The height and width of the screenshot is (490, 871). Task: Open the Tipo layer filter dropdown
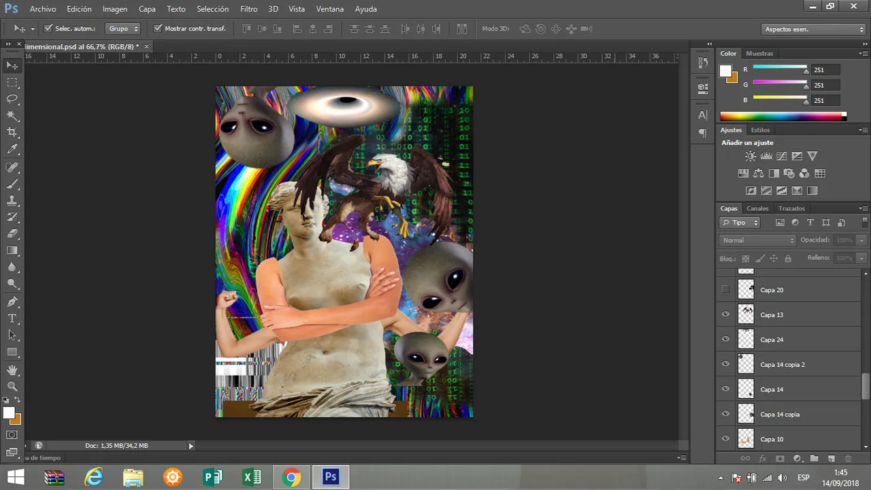click(x=740, y=223)
